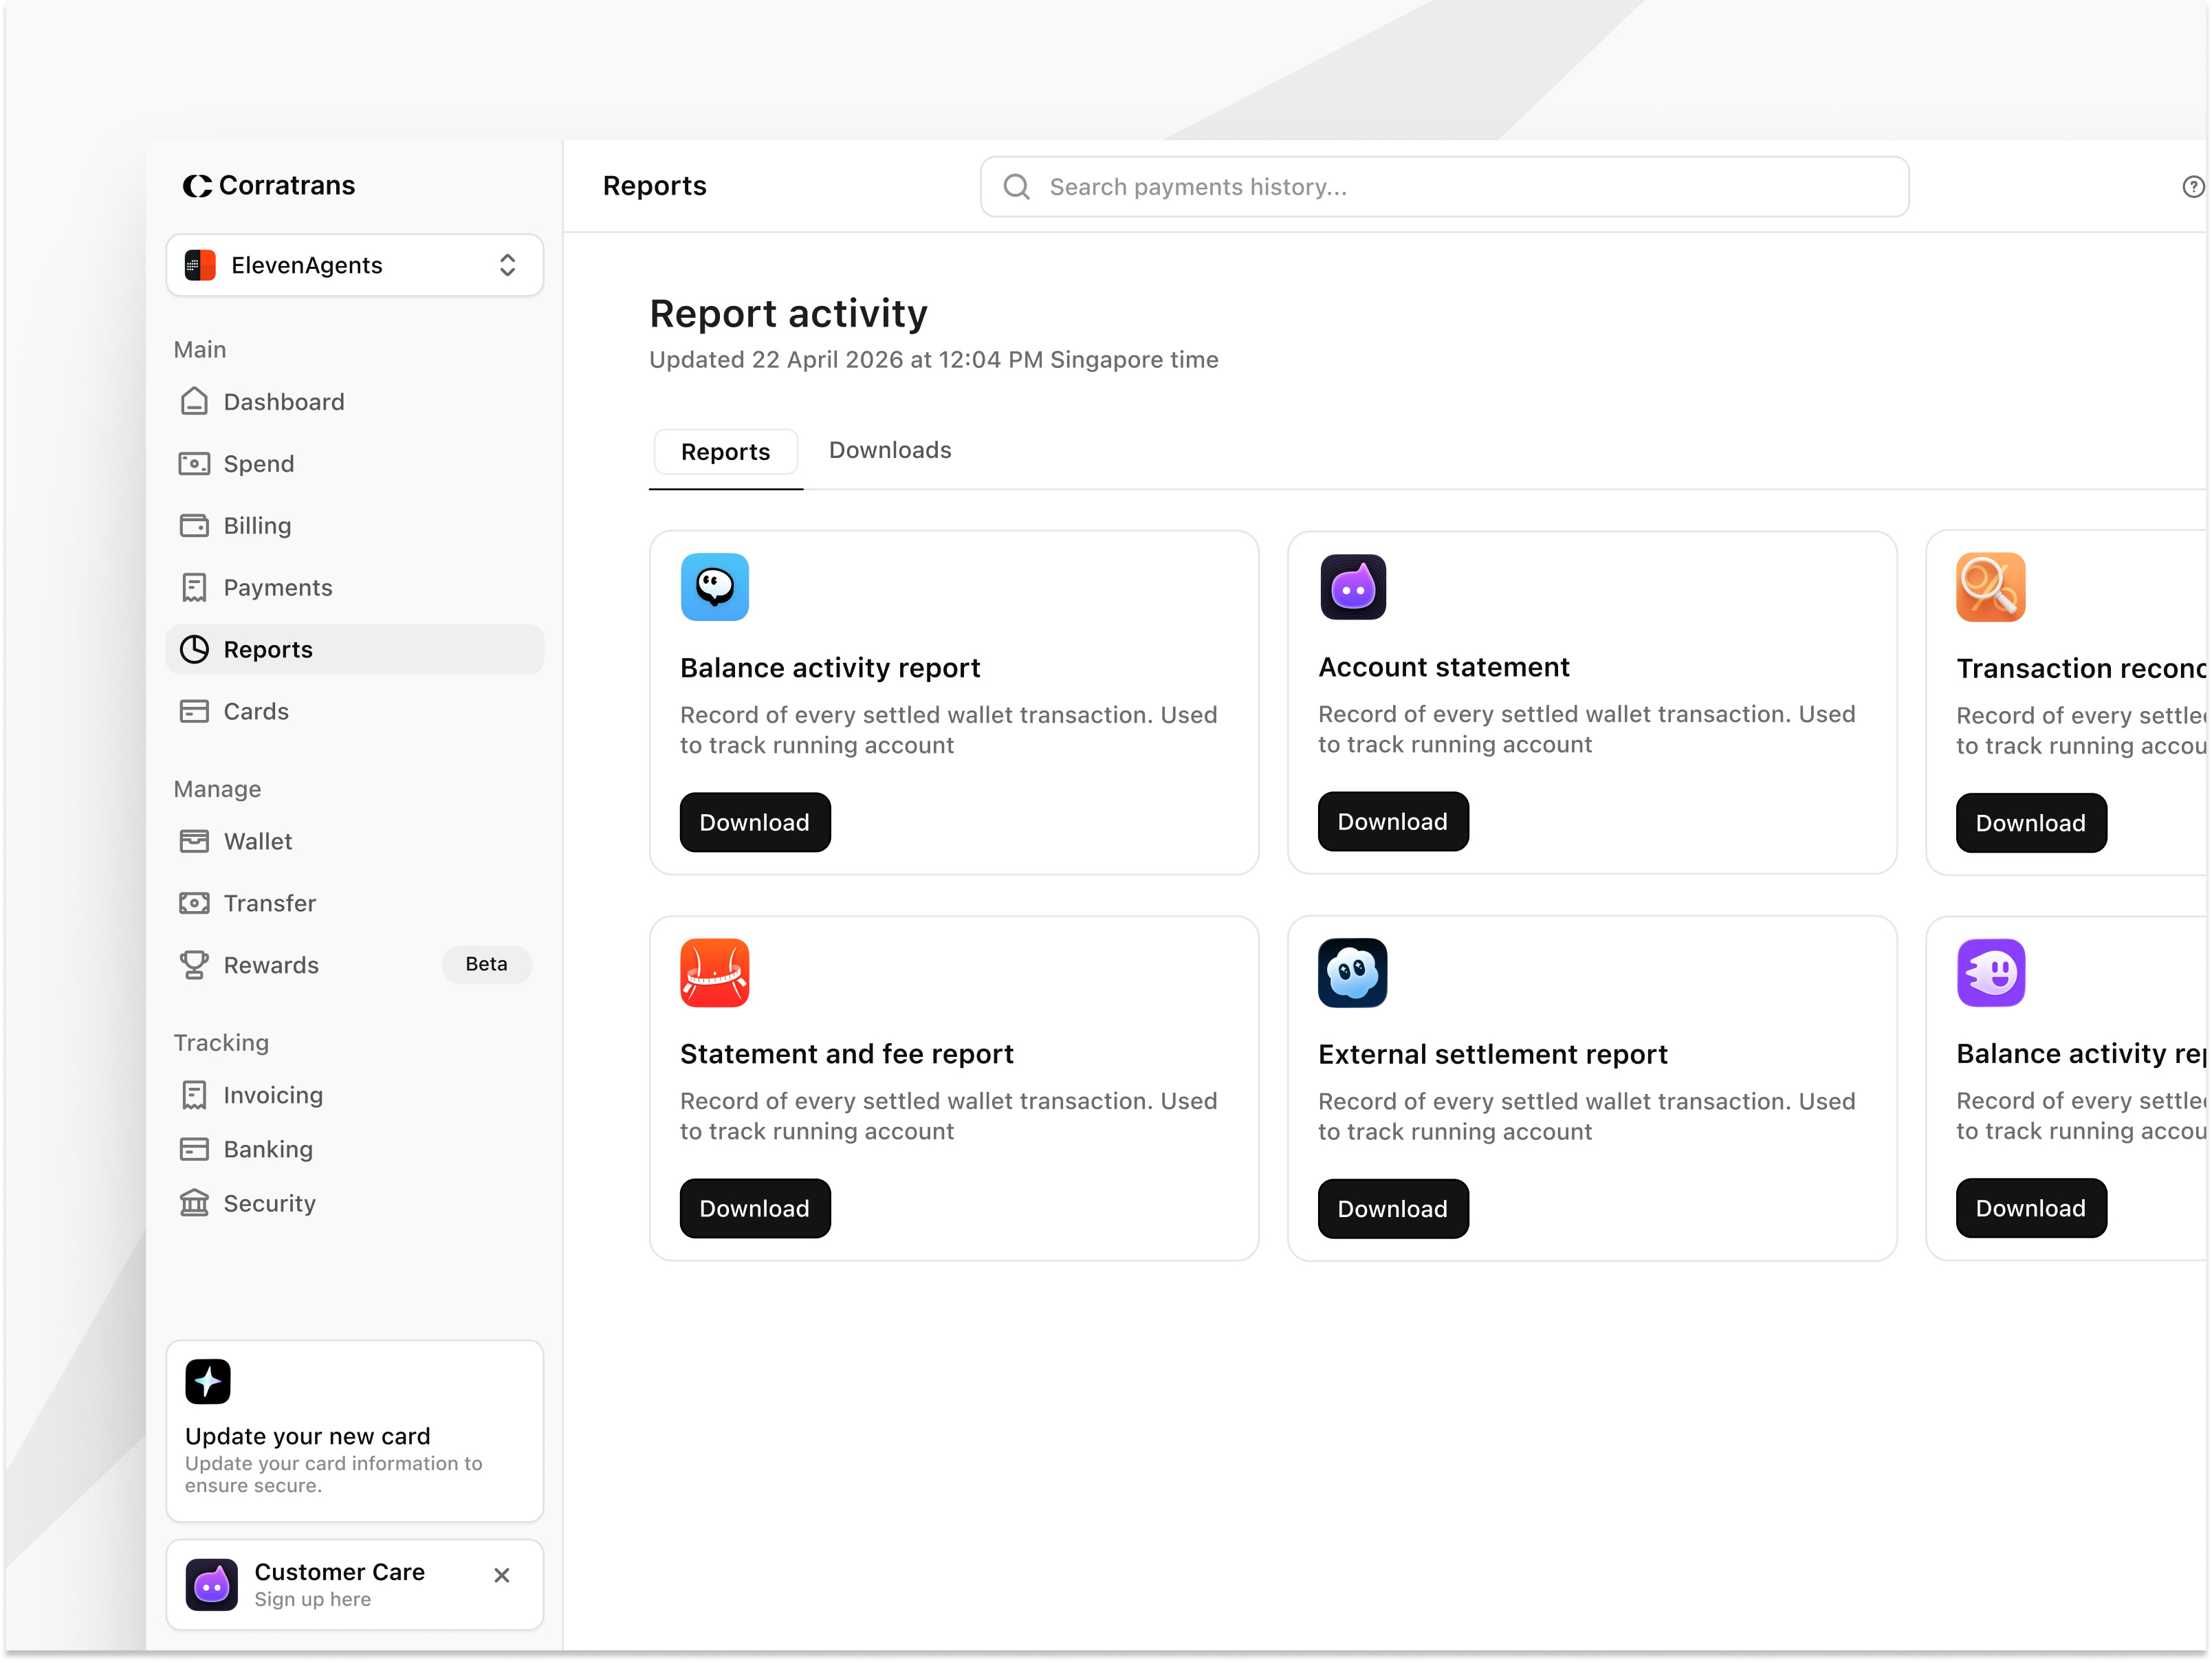
Task: Click the Account statement title
Action: click(x=1443, y=667)
